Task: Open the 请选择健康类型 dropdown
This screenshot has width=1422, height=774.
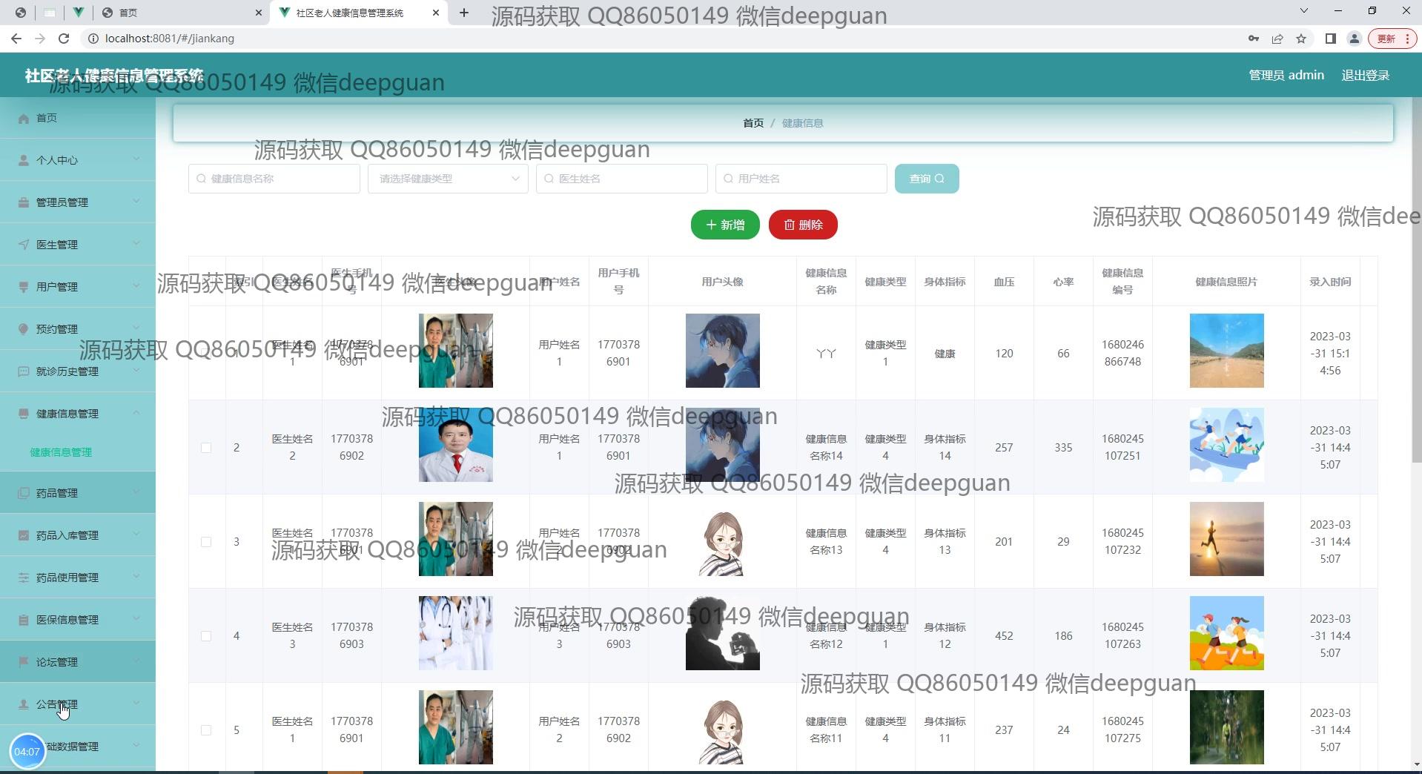Action: 448,179
